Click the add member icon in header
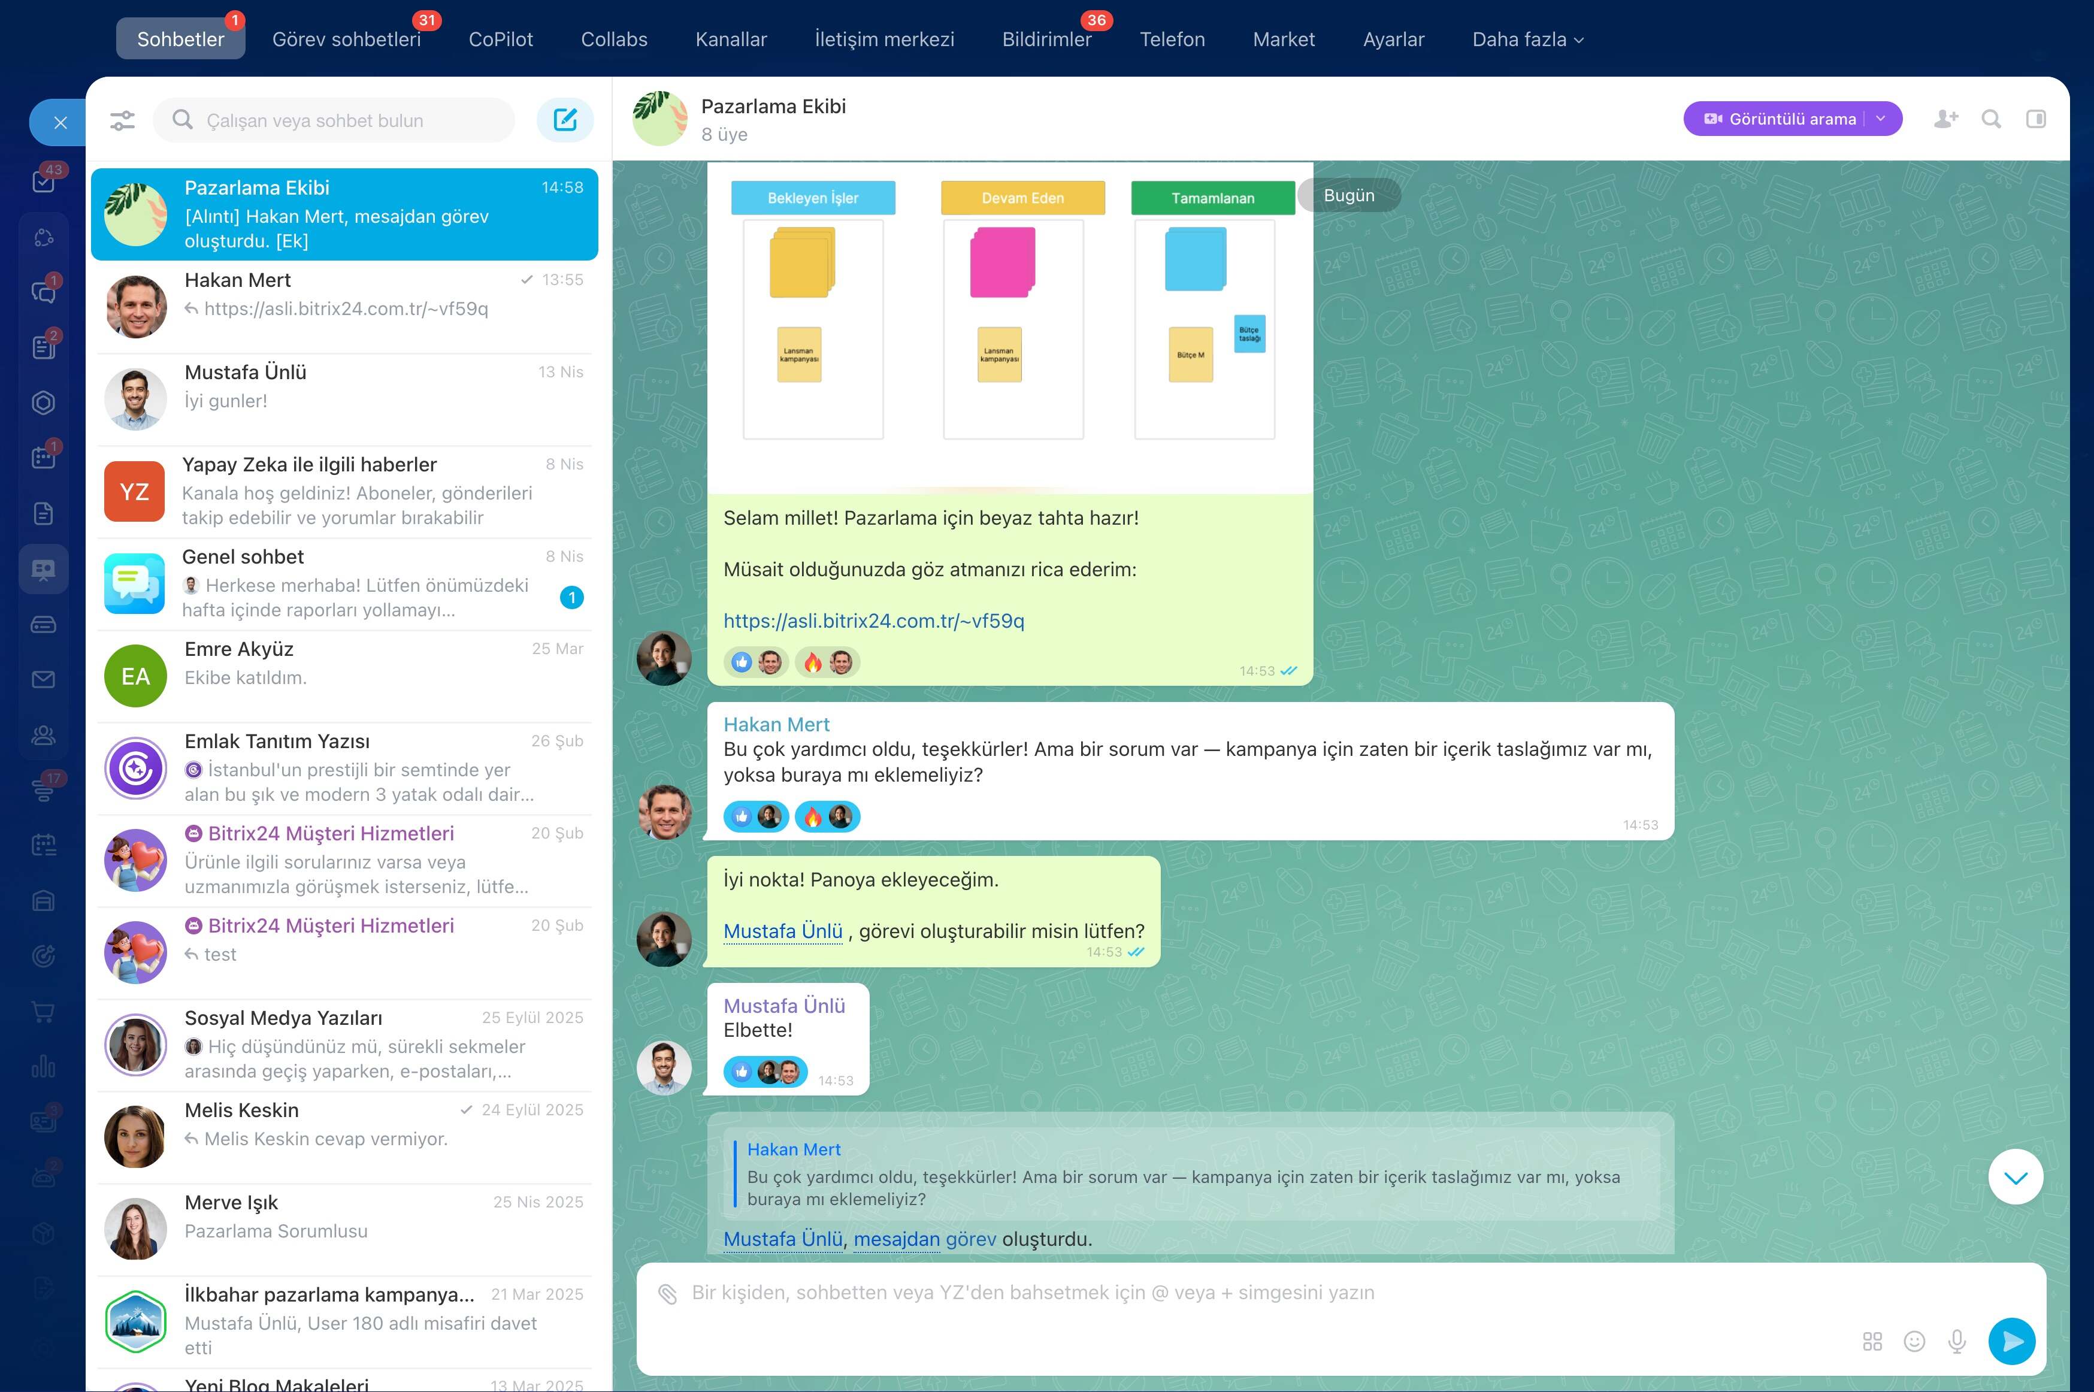This screenshot has height=1392, width=2094. [1946, 119]
